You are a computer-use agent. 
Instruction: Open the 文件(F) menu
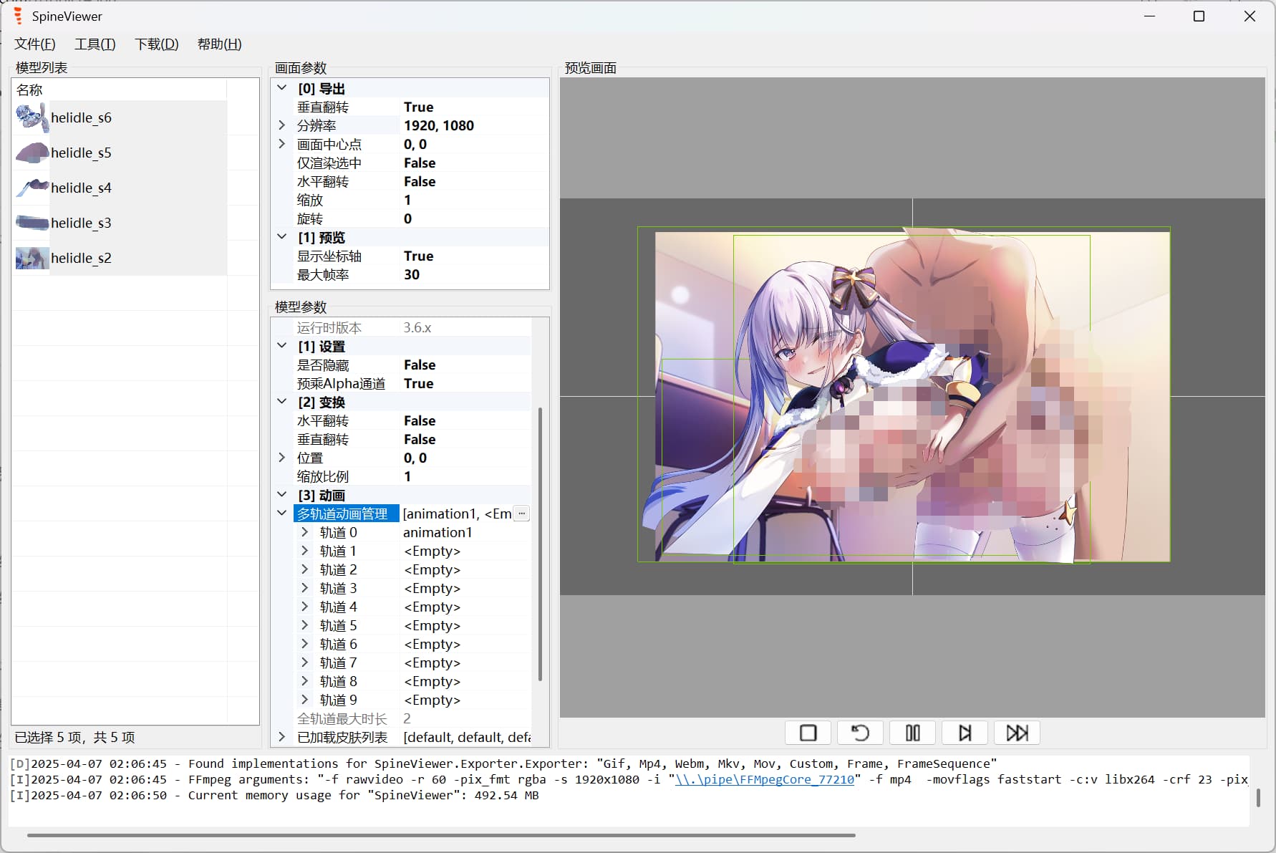click(35, 44)
